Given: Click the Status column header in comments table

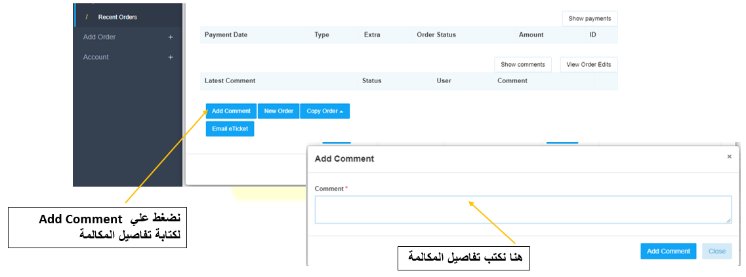Looking at the screenshot, I should click(x=371, y=81).
